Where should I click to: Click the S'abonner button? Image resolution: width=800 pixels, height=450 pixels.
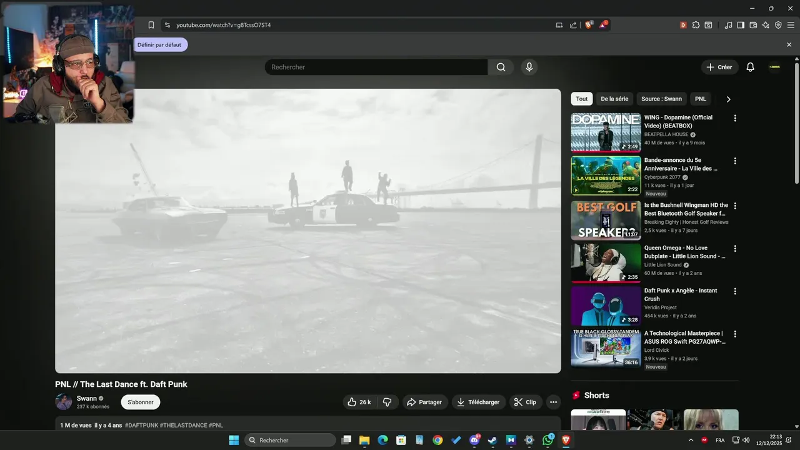[141, 402]
